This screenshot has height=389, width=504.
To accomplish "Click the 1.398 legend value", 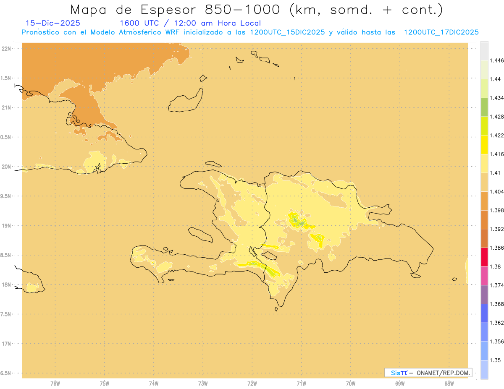I will click(x=497, y=210).
